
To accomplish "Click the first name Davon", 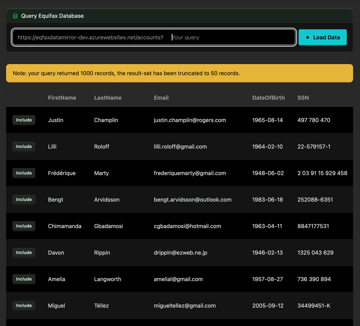I will coord(56,252).
